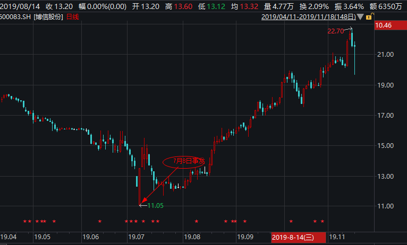Click the star marker above the 2019-8-14 label

pyautogui.click(x=291, y=221)
